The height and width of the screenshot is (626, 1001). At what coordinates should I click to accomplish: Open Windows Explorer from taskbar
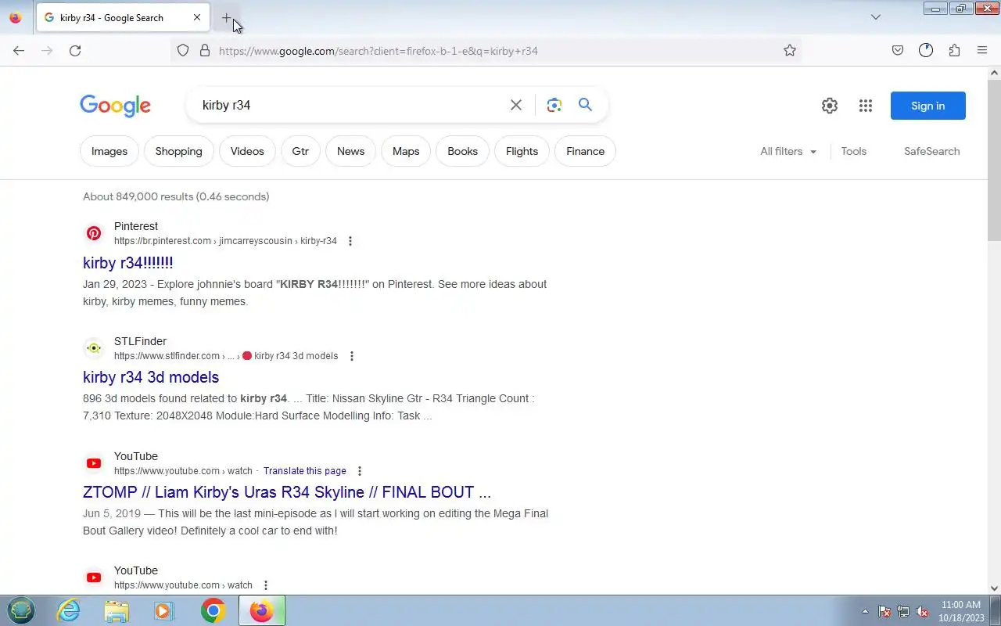pos(117,610)
